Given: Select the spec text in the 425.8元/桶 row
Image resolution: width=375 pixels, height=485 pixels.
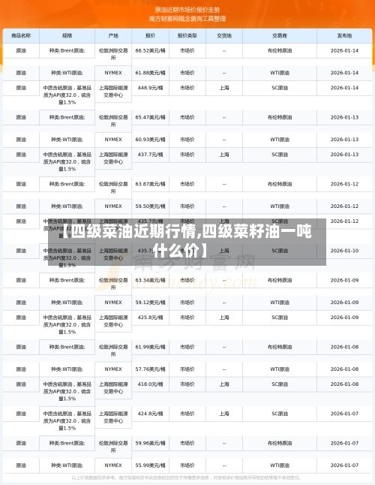Looking at the screenshot, I should (x=67, y=325).
